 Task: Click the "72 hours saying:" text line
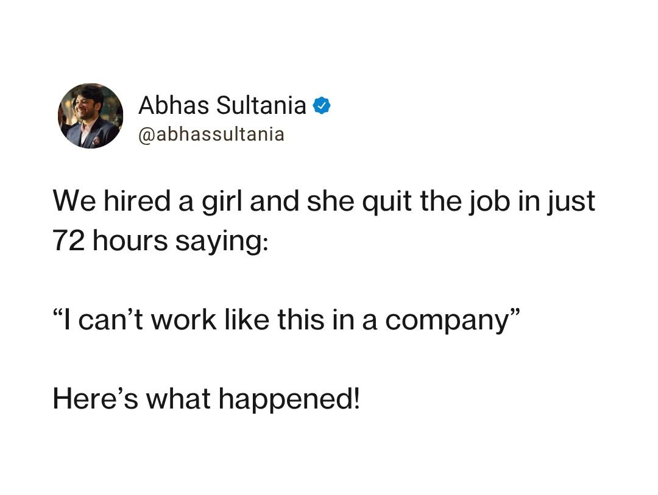[160, 242]
